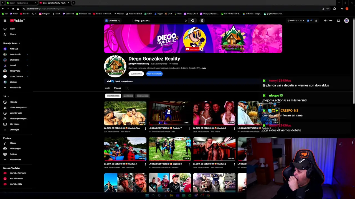Click the Crear button
Screen dimensions: 355x199
point(328,20)
